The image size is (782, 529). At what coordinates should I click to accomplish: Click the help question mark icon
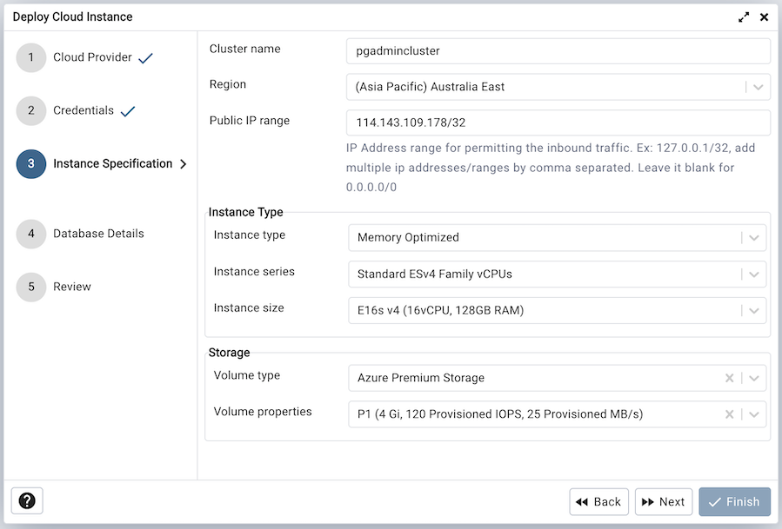tap(27, 501)
